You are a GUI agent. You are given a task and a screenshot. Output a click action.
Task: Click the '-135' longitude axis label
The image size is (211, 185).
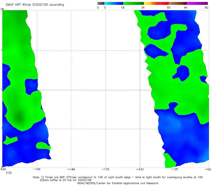click(x=105, y=169)
